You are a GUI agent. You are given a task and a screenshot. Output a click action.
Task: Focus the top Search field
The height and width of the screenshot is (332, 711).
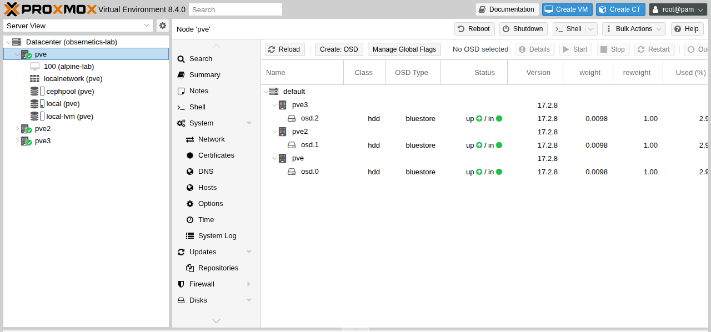click(x=236, y=9)
